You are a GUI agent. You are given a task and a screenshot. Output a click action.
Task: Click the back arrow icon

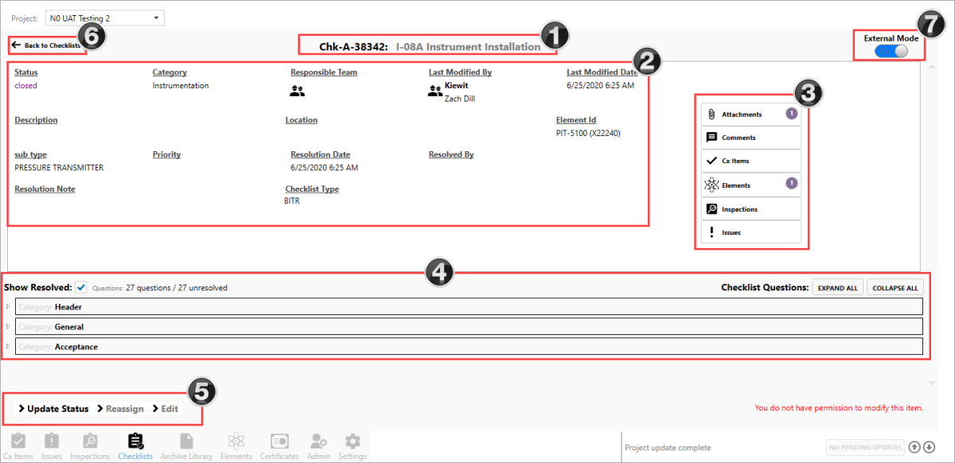point(16,45)
